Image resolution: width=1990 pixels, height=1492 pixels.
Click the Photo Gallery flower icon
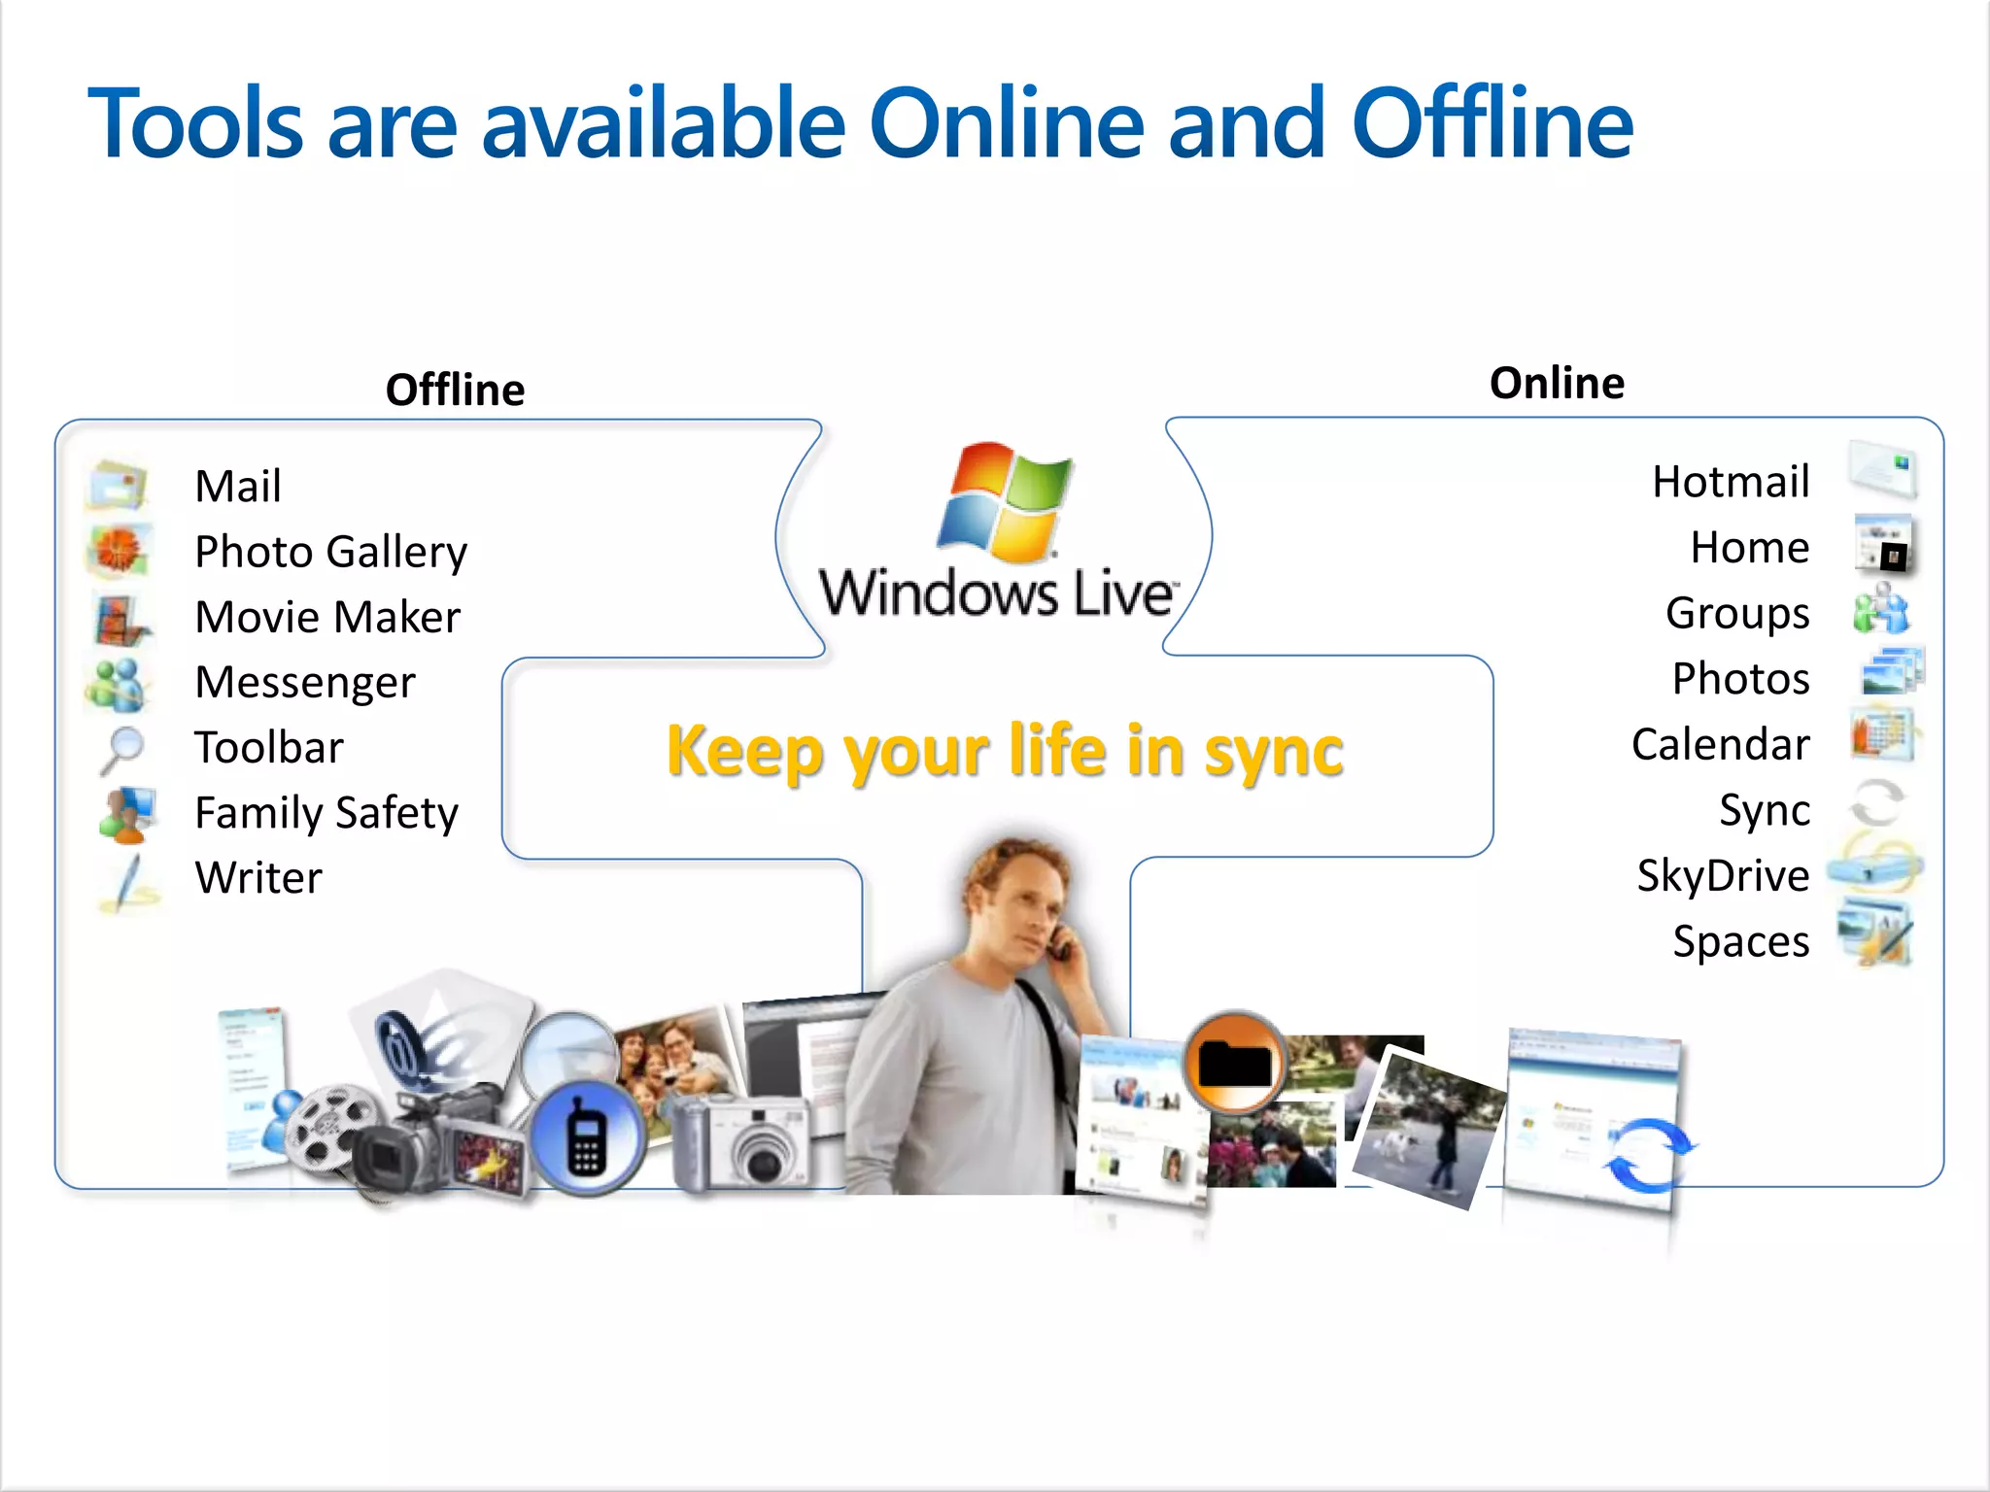pyautogui.click(x=119, y=551)
